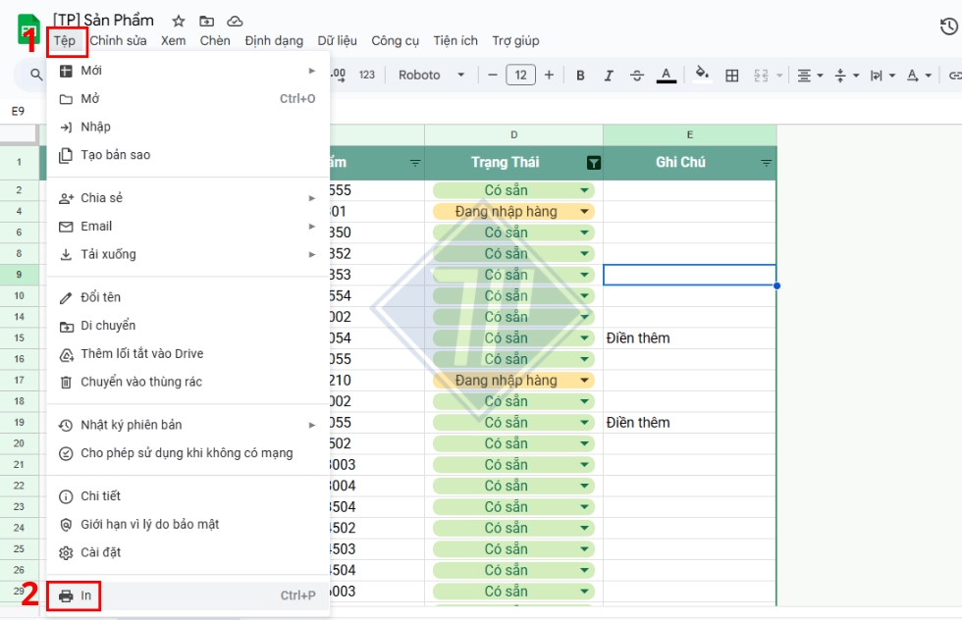This screenshot has width=962, height=620.
Task: Select the fill color tool
Action: 702,75
